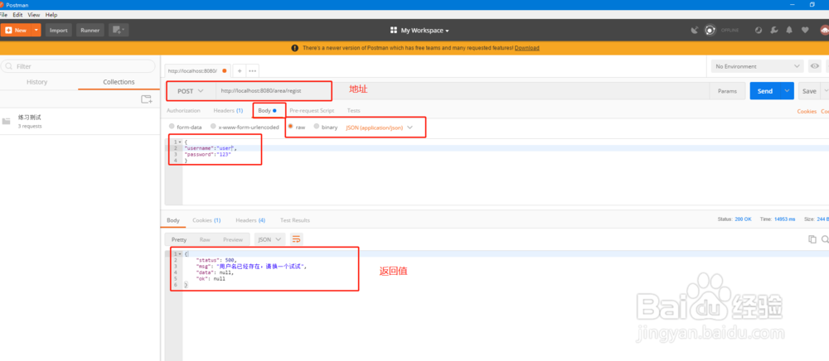Open the Authorization tab

183,111
